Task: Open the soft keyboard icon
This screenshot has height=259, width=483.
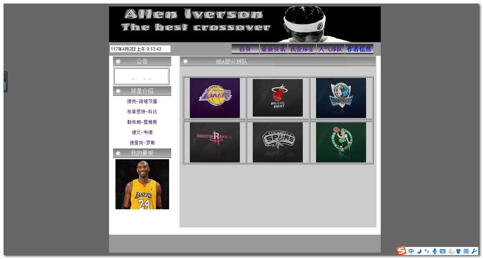Action: 443,251
